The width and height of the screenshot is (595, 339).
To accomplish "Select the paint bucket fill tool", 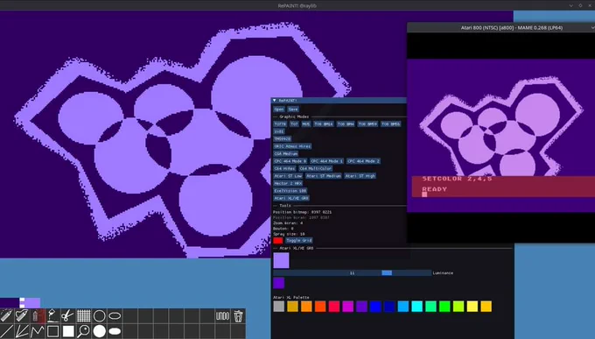I will pos(52,316).
